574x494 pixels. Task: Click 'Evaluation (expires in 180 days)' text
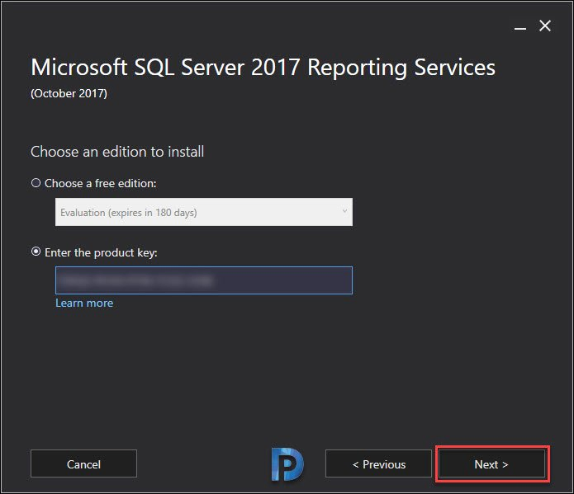click(129, 213)
